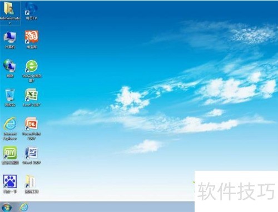Viewport: 278px width, 212px height.
Task: Open the Recycle Bin icon
Action: pyautogui.click(x=10, y=95)
